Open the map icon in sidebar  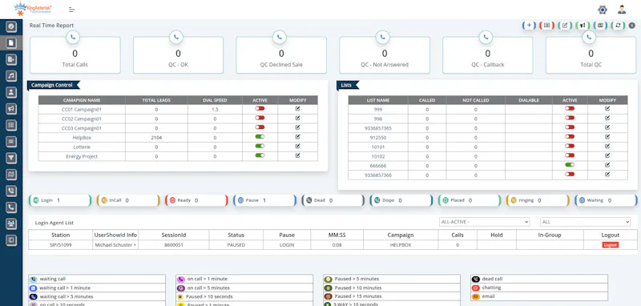pyautogui.click(x=11, y=175)
